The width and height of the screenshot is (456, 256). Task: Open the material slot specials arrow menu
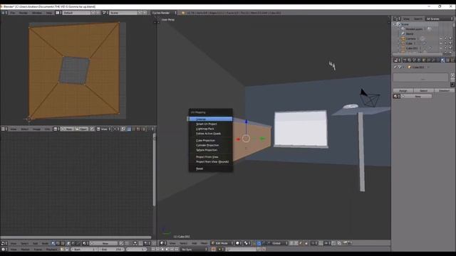pyautogui.click(x=452, y=85)
